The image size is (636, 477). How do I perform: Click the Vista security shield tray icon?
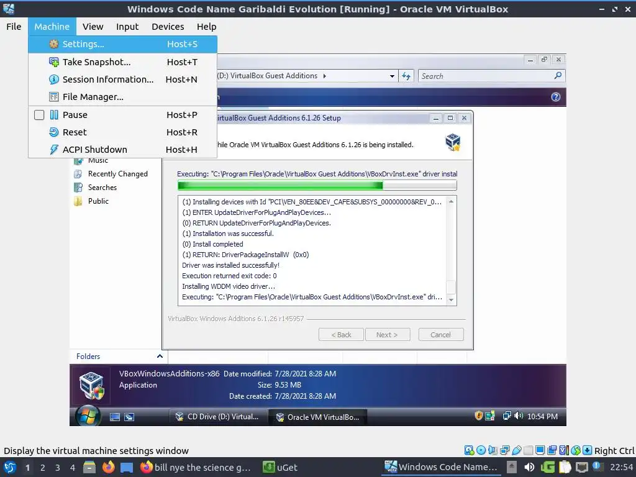[479, 416]
